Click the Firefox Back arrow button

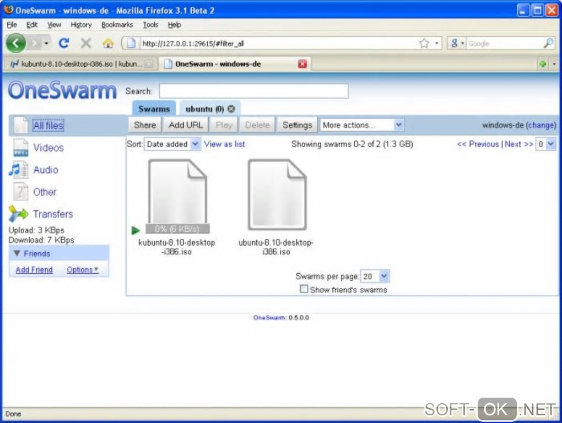click(16, 43)
